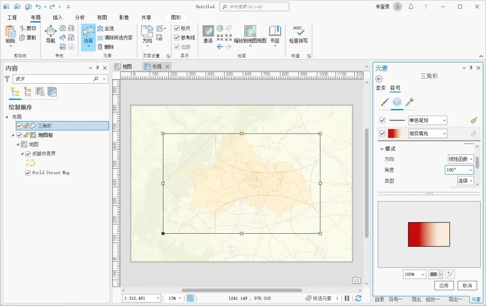Open Bookmarks (书签) in ribbon
The width and height of the screenshot is (486, 306).
click(275, 36)
